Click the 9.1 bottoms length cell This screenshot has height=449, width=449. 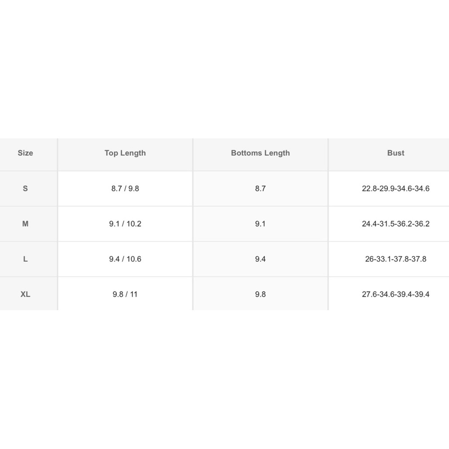click(260, 224)
